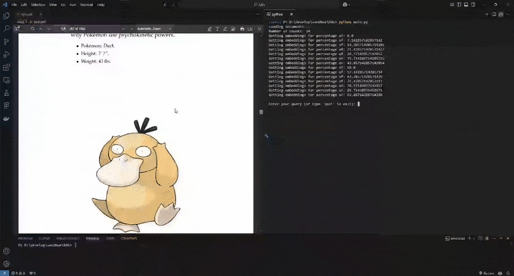
Task: Zoom out the PDF document
Action: click(x=123, y=29)
